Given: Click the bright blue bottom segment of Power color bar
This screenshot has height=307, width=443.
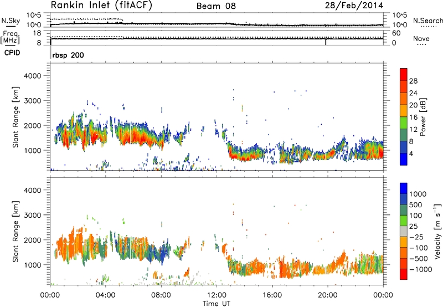Looking at the screenshot, I should click(x=404, y=159).
